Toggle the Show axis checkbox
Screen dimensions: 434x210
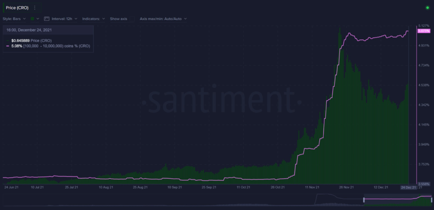[131, 19]
